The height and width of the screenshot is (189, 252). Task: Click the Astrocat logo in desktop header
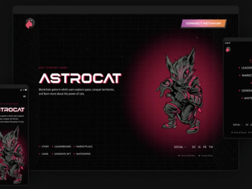click(30, 23)
